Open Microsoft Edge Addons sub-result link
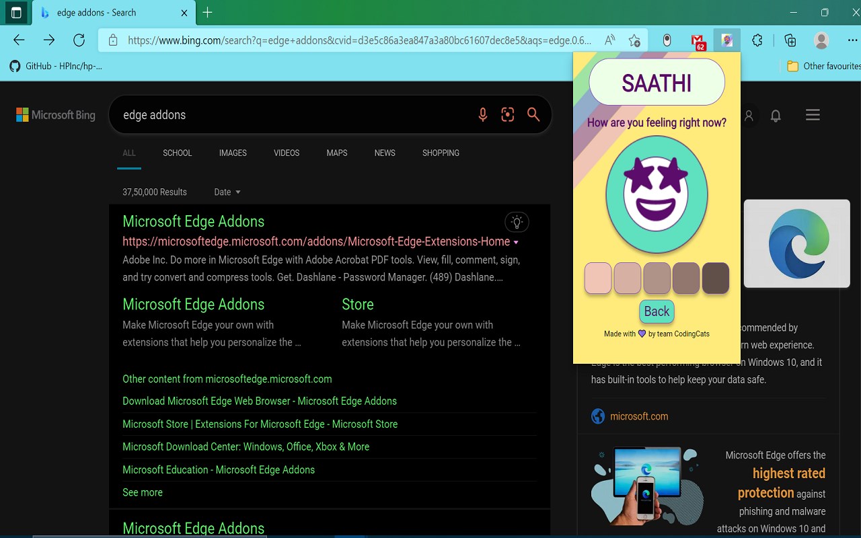 point(194,304)
